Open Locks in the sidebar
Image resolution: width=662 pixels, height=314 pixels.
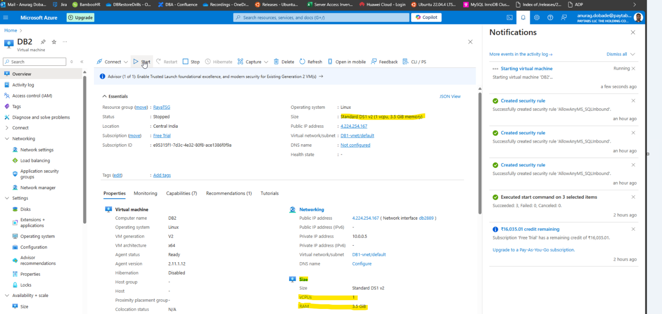click(x=26, y=285)
